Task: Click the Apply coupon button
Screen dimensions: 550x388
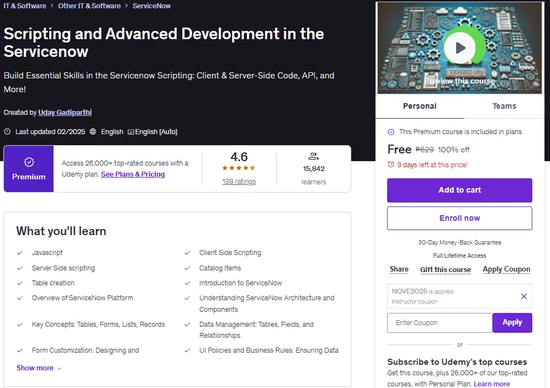Action: tap(512, 323)
